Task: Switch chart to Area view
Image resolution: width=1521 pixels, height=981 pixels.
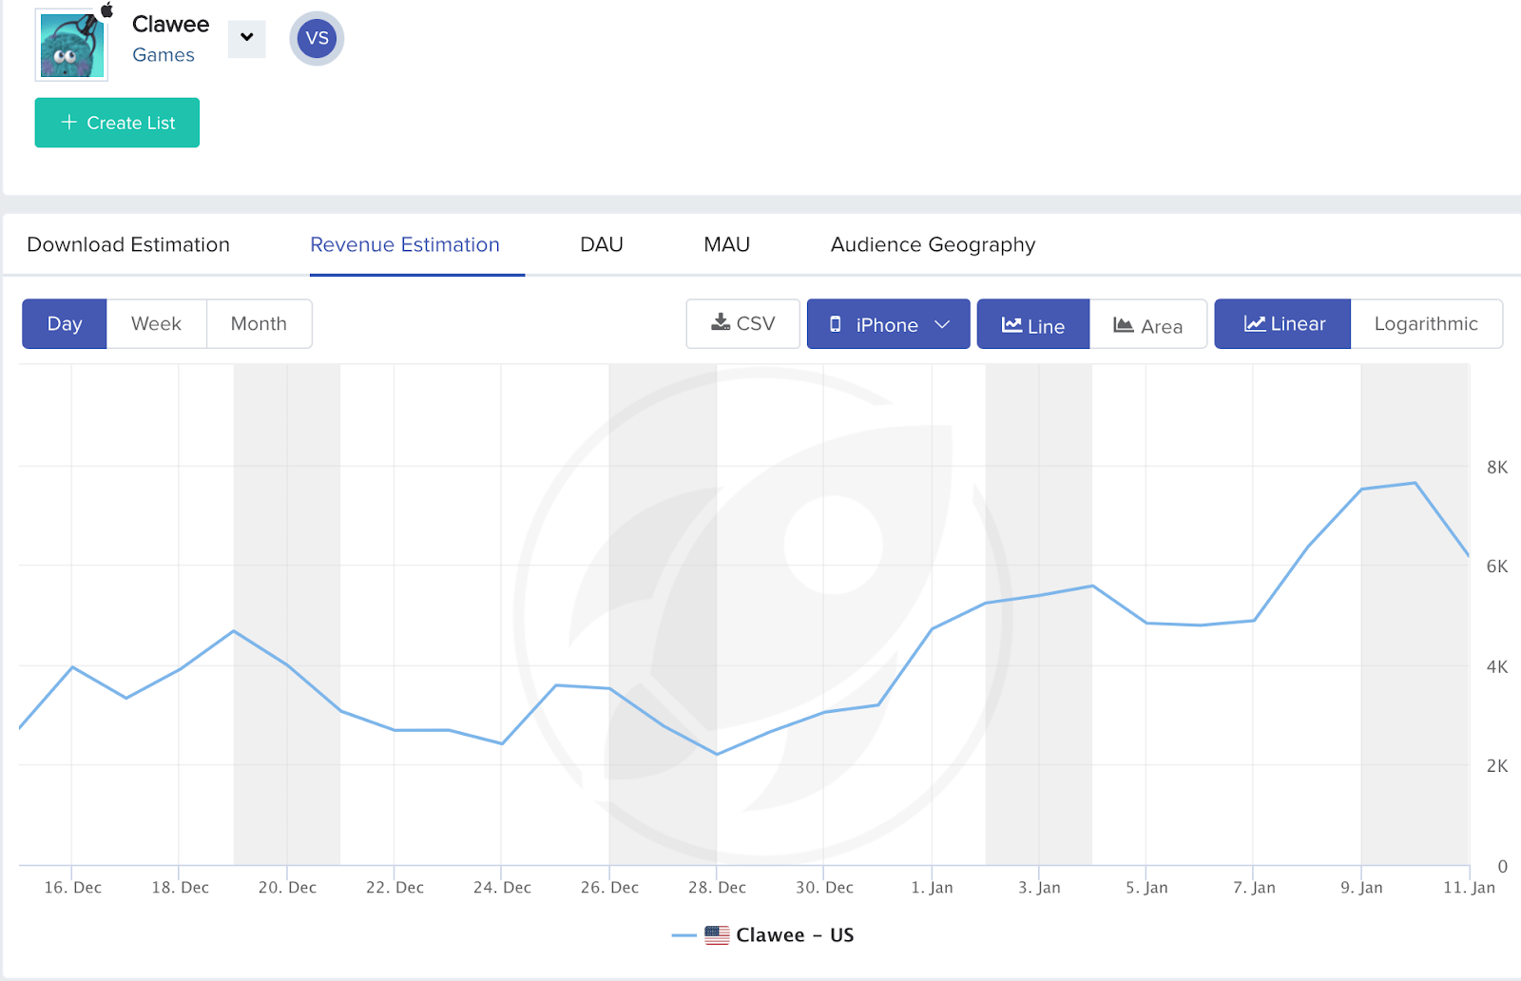Action: tap(1148, 324)
